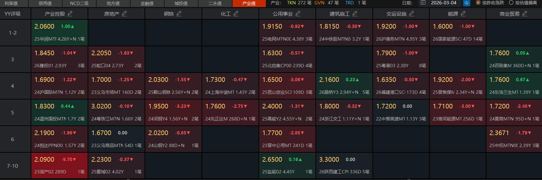Open the 25甬能Y2 cell at 2.4000
This screenshot has width=542, height=180.
click(x=287, y=112)
